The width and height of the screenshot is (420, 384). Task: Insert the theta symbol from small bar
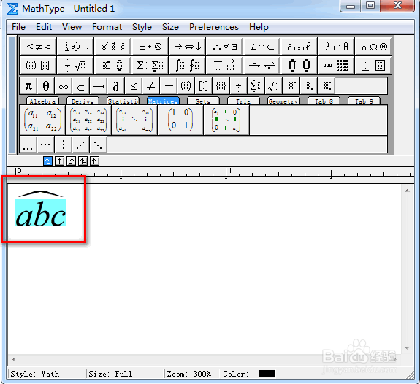46,86
